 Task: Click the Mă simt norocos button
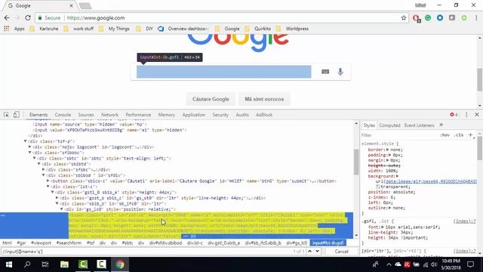(x=264, y=99)
